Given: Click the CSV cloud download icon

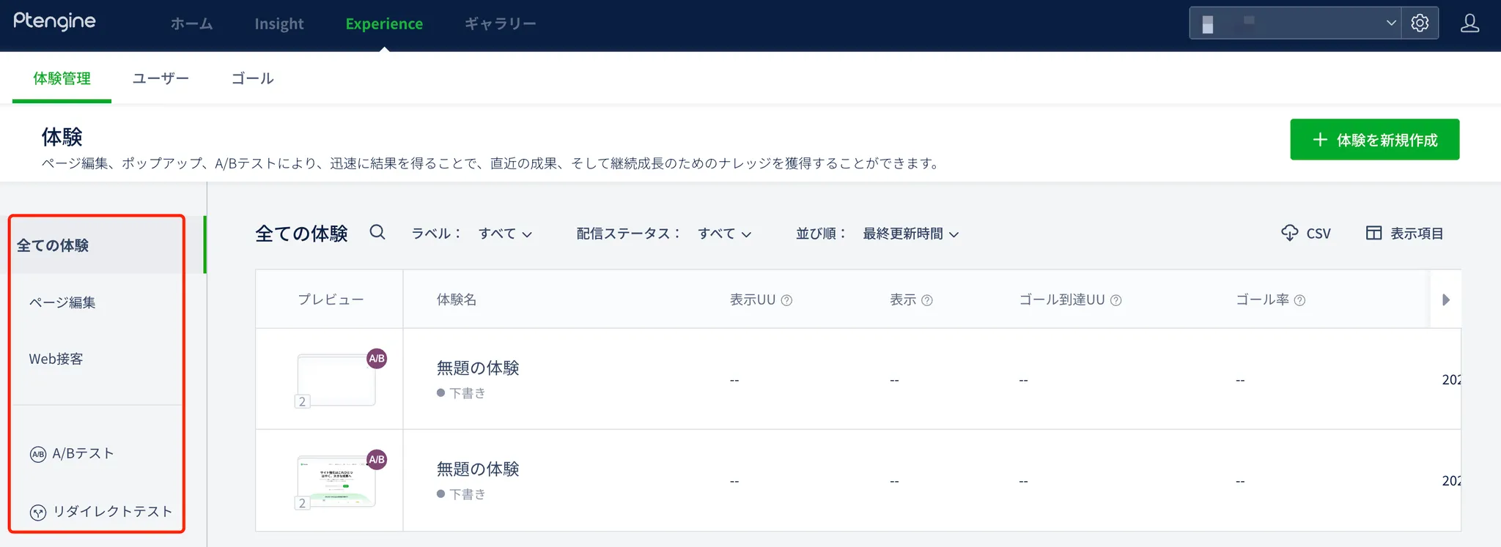Looking at the screenshot, I should coord(1289,233).
